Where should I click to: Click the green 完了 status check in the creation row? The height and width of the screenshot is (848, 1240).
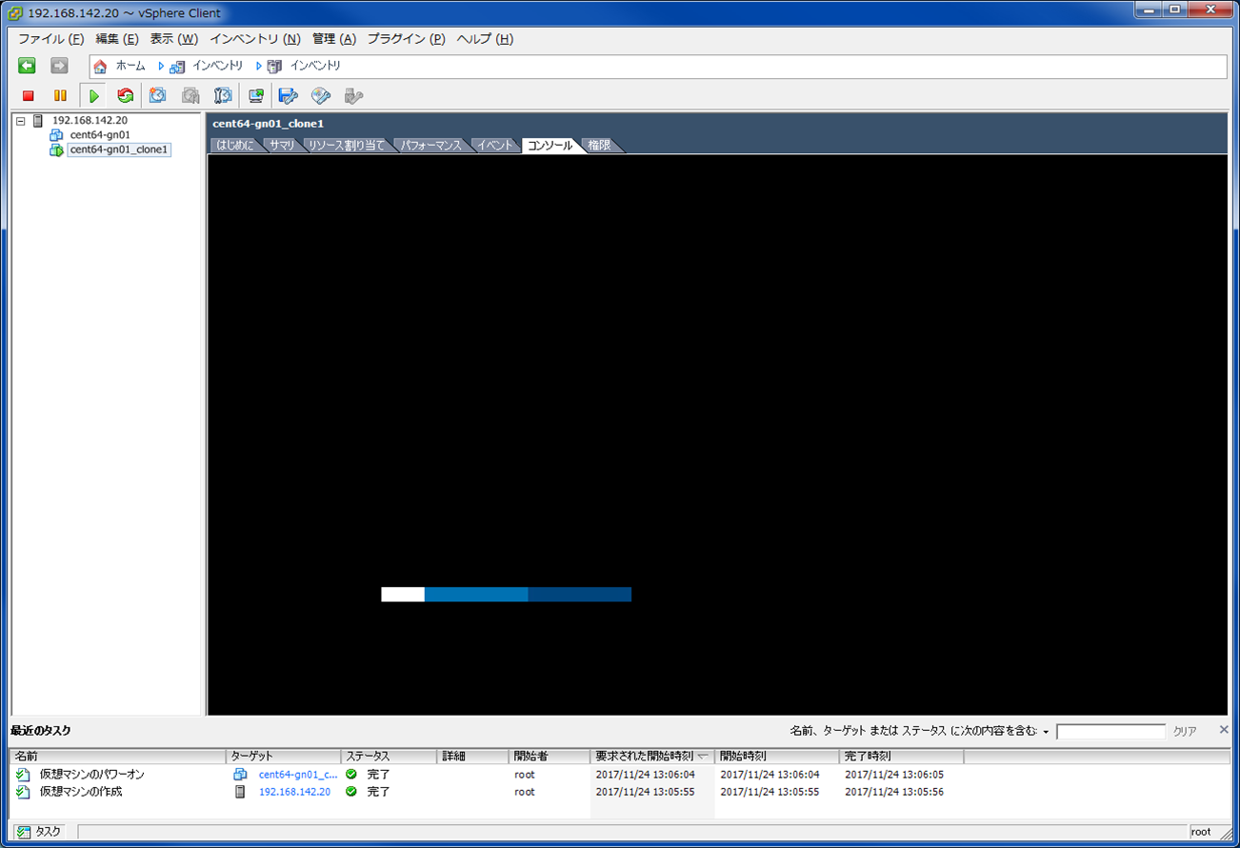pyautogui.click(x=351, y=792)
